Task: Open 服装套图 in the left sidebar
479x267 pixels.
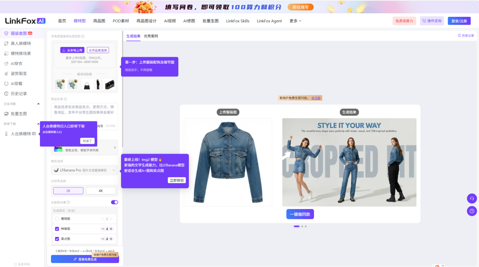Action: (18, 33)
